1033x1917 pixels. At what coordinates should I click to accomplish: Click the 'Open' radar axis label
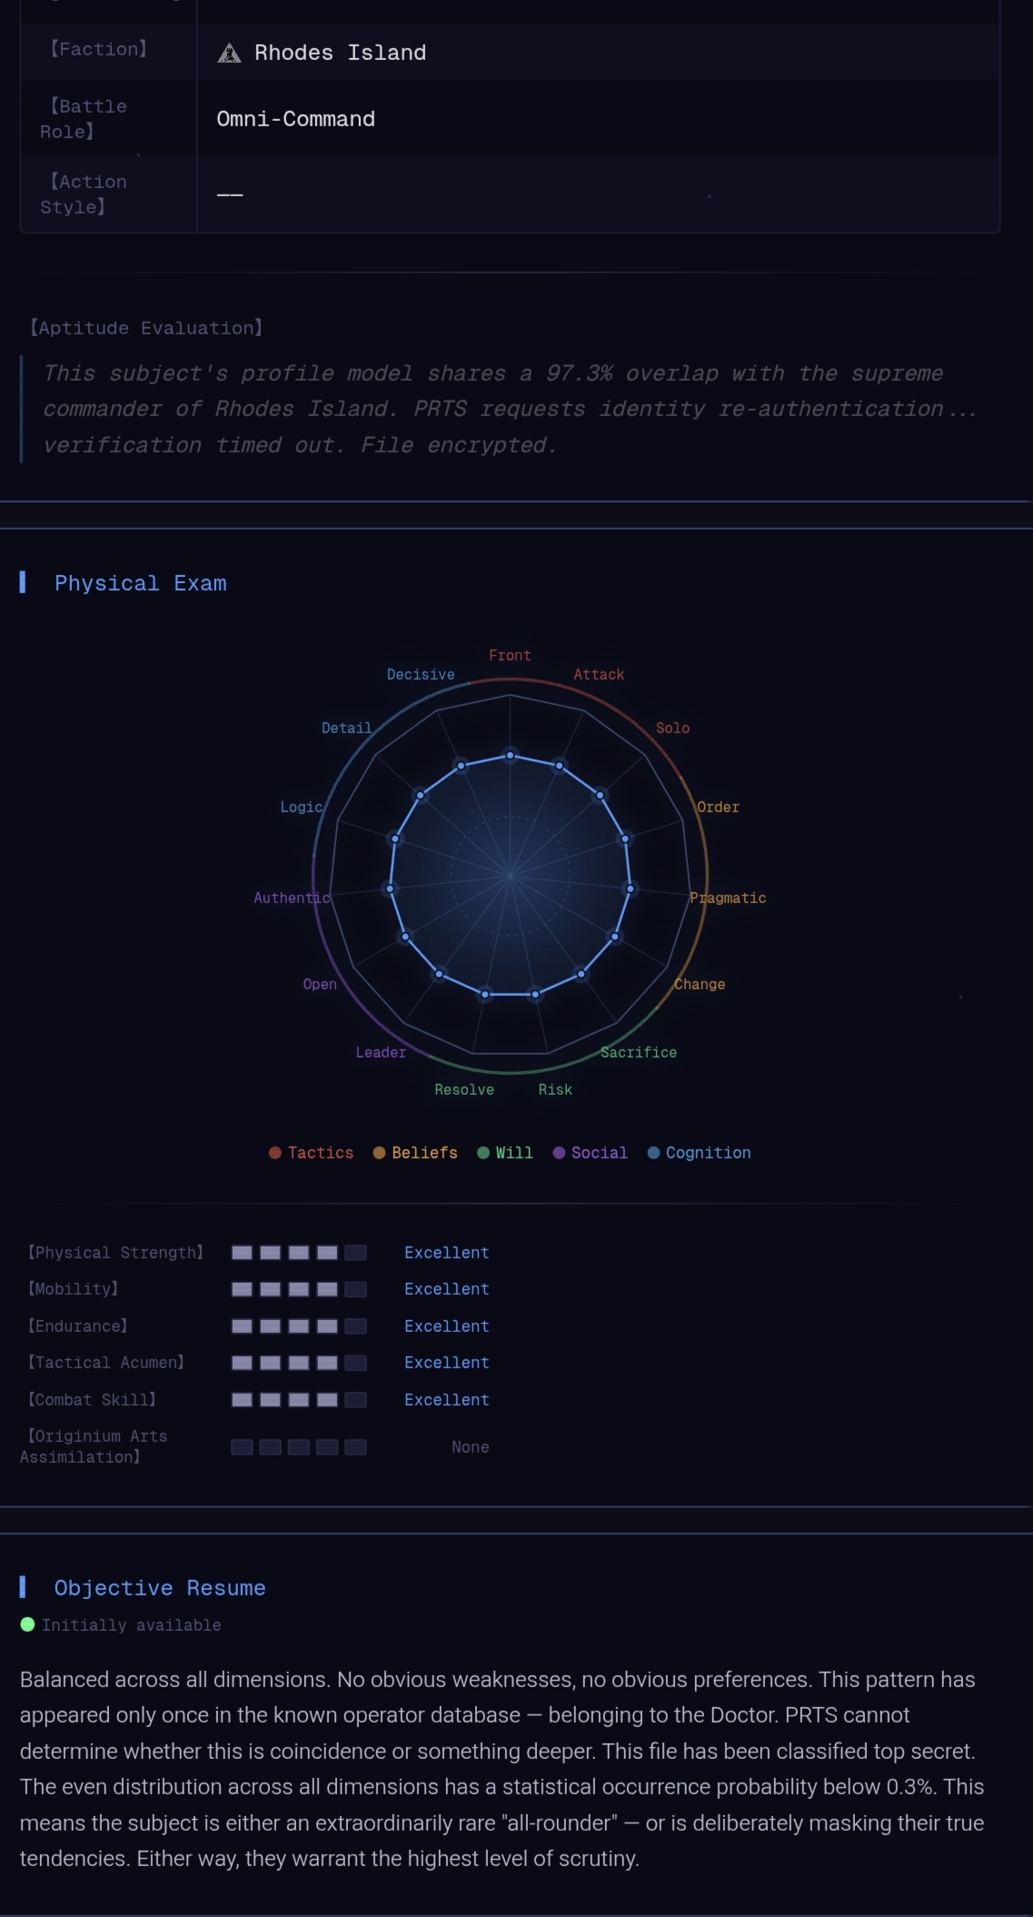[x=320, y=985]
